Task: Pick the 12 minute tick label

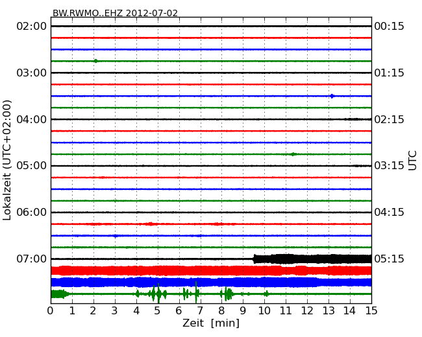Action: (x=307, y=311)
